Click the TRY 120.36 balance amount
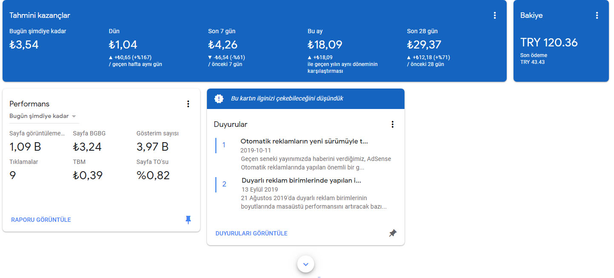 tap(549, 43)
